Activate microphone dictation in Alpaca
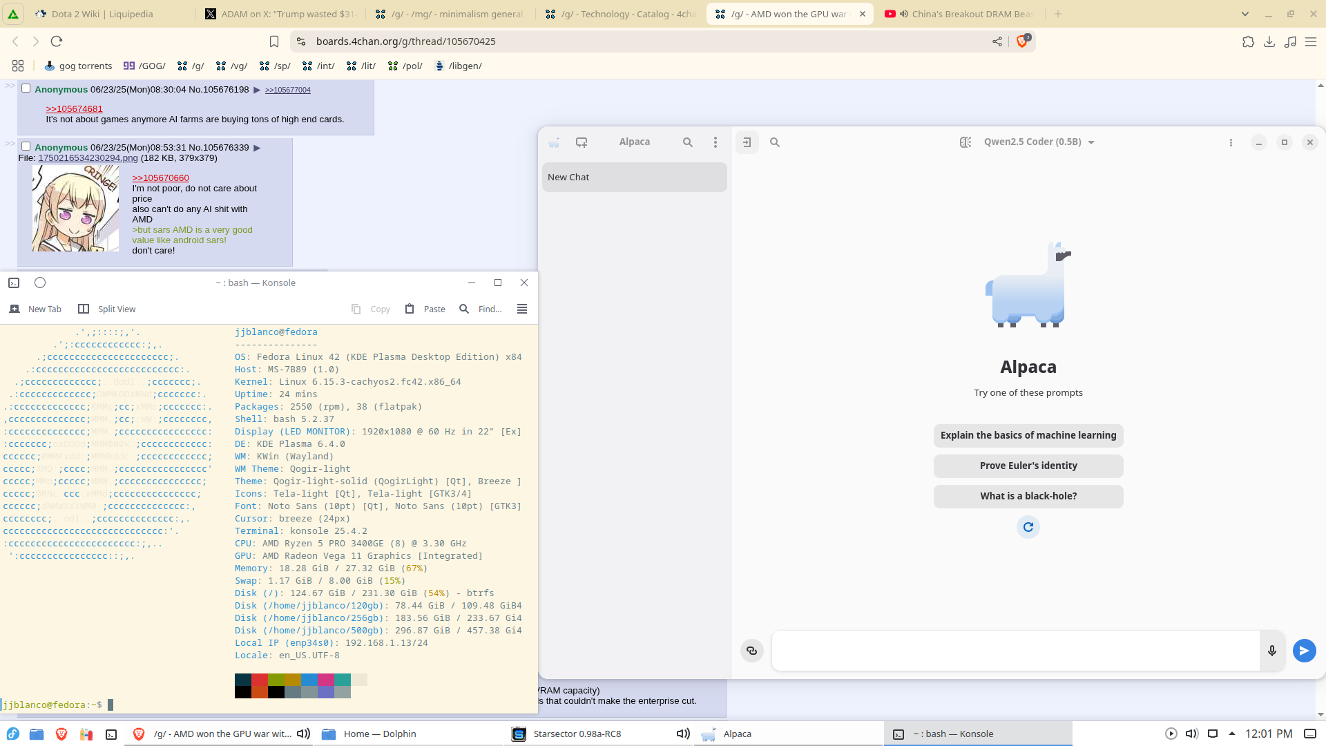 1272,651
